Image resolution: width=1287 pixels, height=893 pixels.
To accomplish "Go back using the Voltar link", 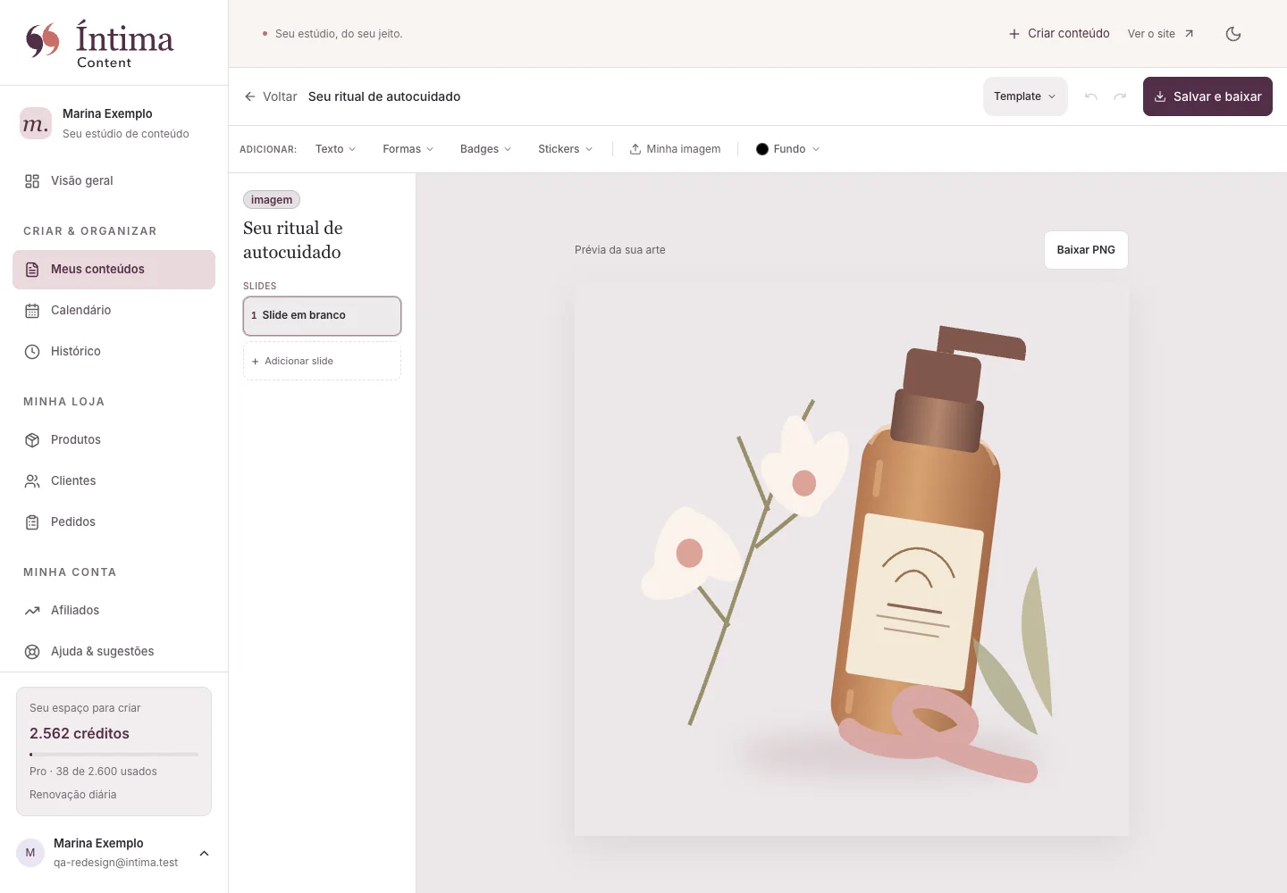I will [271, 96].
